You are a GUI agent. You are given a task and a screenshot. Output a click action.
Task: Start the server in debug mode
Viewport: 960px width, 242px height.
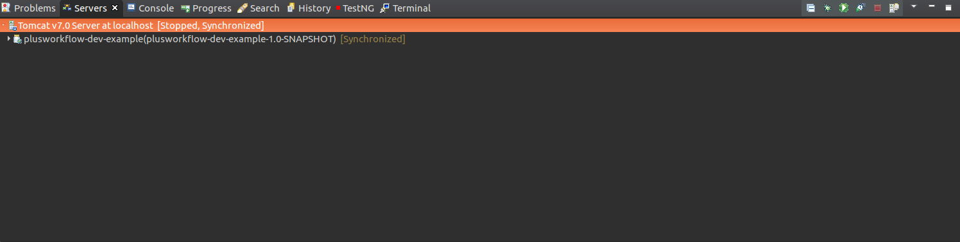tap(827, 8)
